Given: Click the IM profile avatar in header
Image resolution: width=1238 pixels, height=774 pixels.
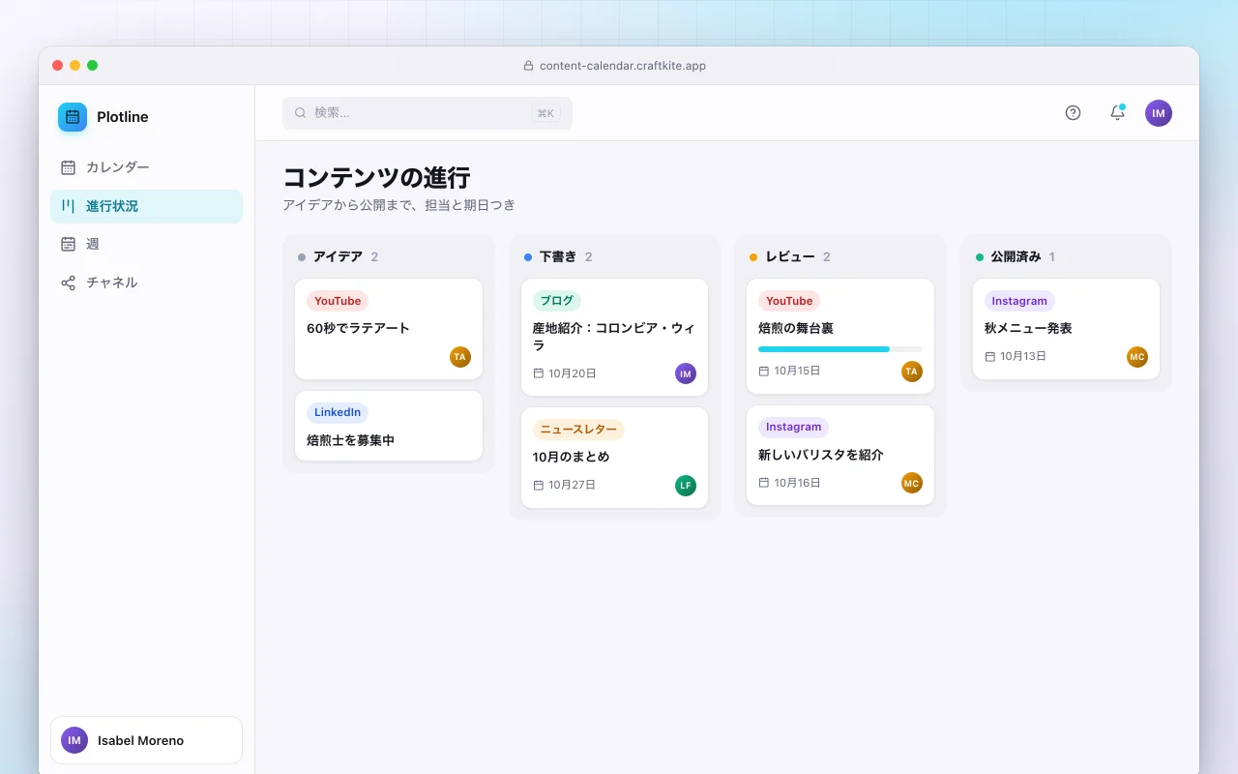Looking at the screenshot, I should point(1159,113).
